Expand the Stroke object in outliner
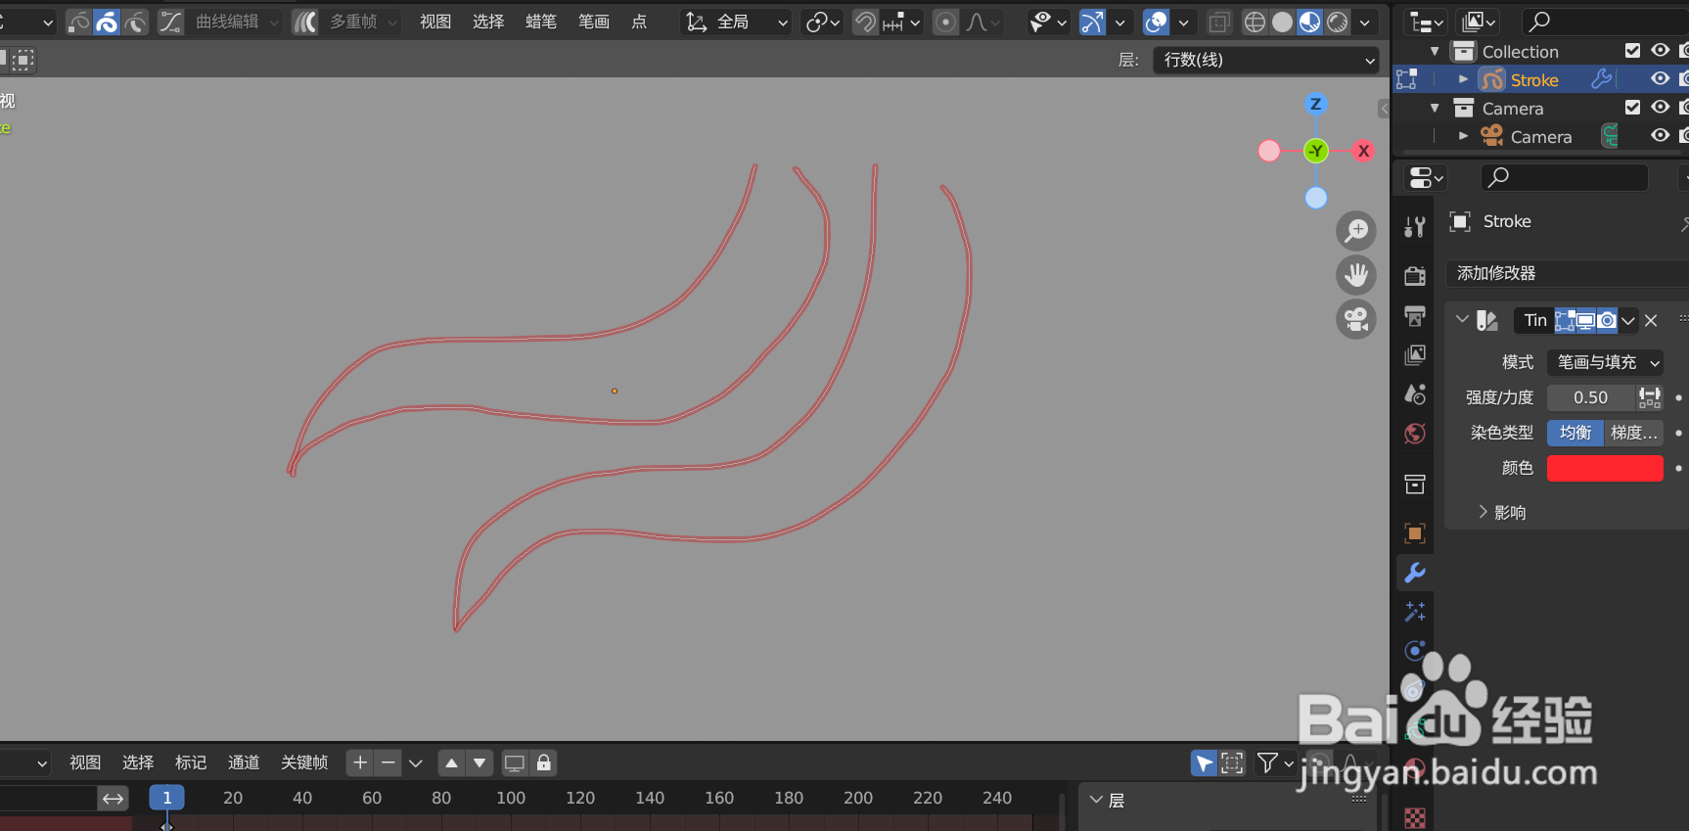The width and height of the screenshot is (1689, 831). (1463, 79)
